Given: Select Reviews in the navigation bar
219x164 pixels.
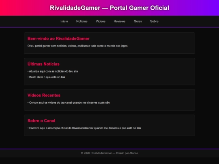Looking at the screenshot, I should coord(119,21).
